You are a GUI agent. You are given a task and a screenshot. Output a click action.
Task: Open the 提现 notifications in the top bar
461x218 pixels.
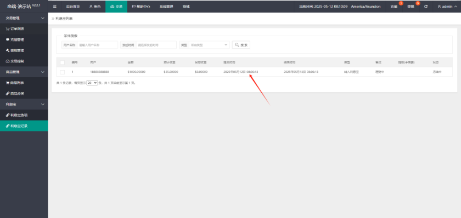411,7
